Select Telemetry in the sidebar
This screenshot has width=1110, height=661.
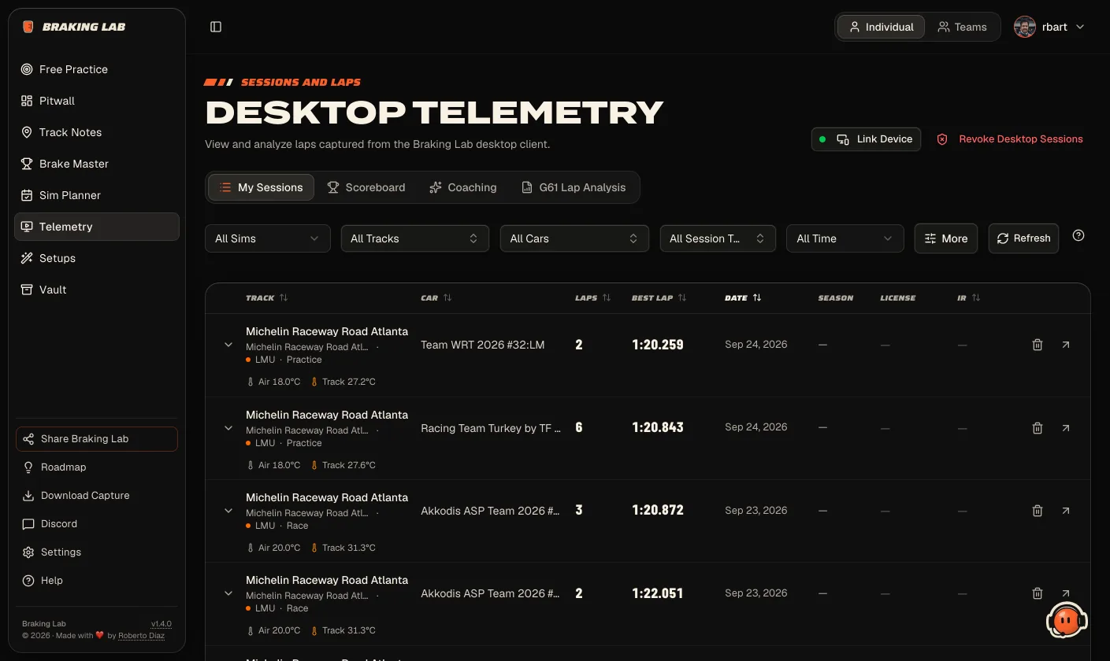(97, 227)
